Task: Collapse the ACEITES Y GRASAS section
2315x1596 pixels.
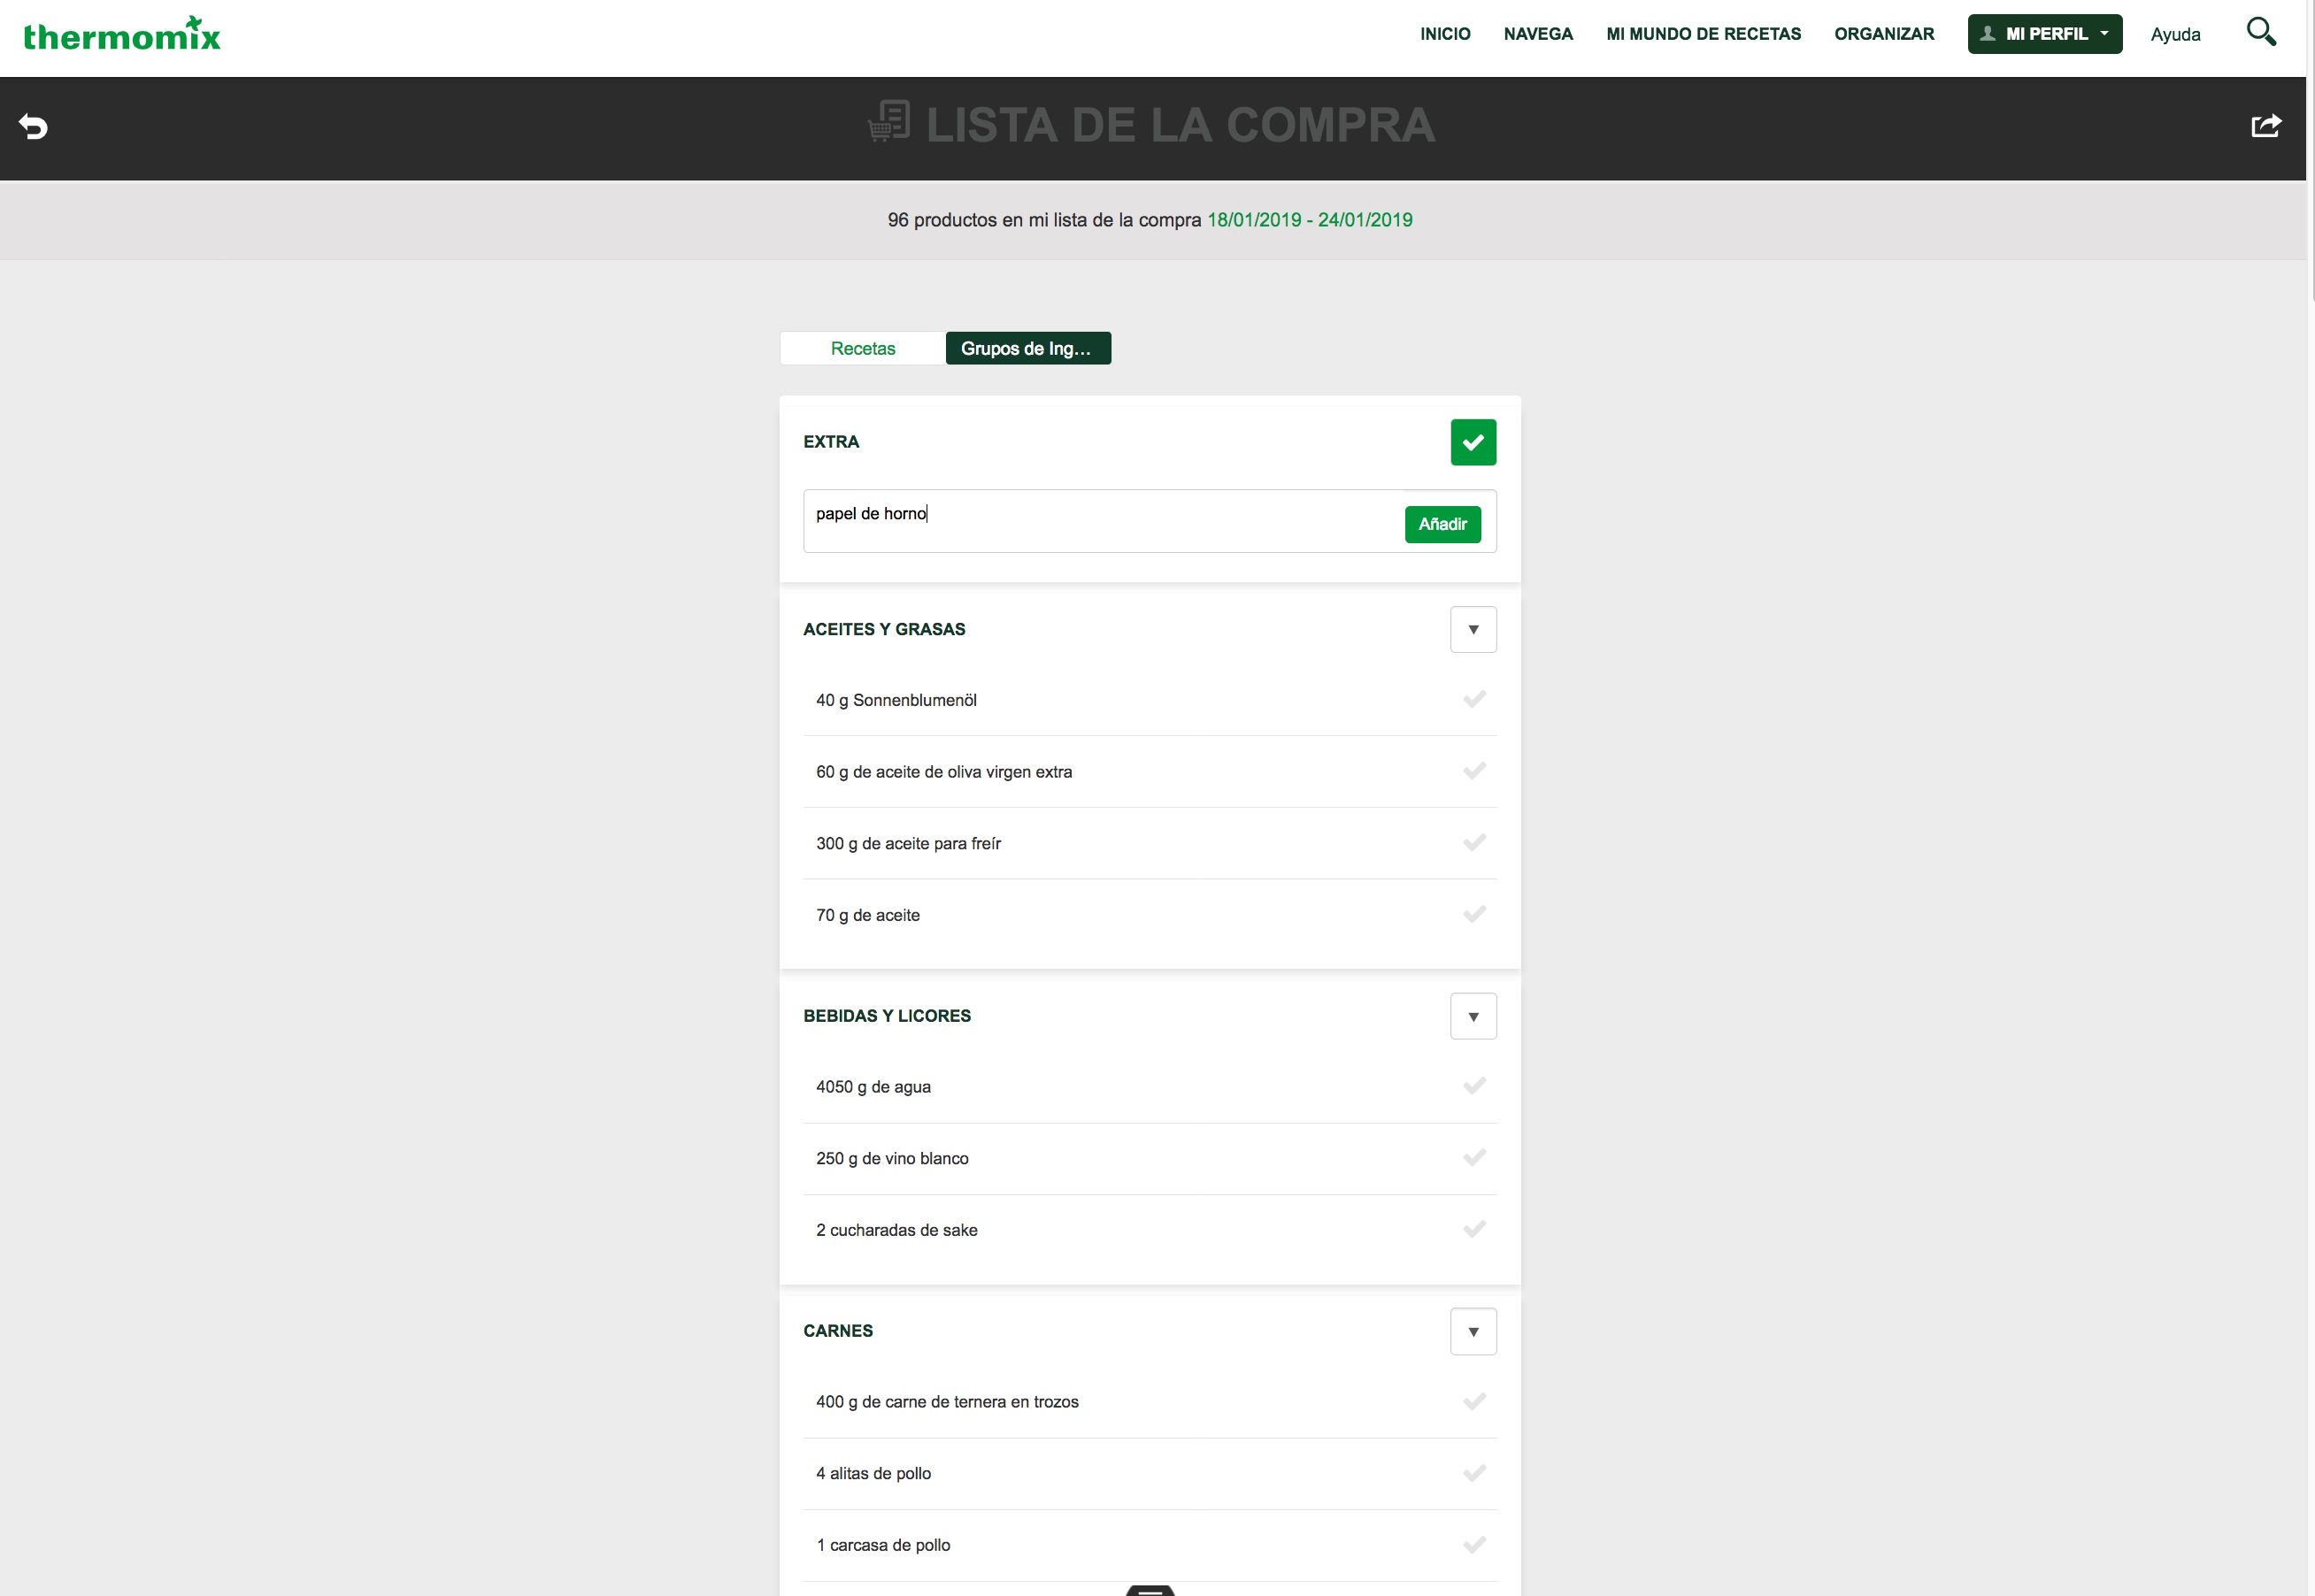Action: (1473, 630)
